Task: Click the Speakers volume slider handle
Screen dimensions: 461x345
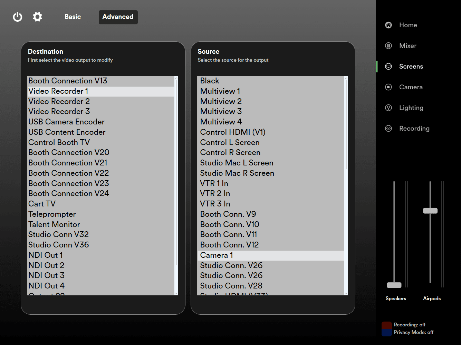Action: click(x=394, y=285)
